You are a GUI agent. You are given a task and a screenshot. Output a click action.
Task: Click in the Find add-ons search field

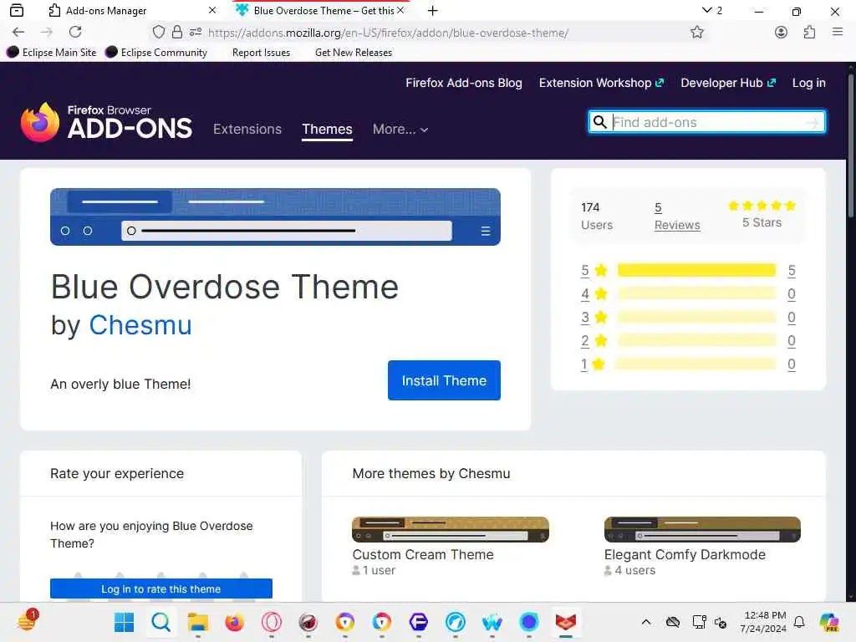[x=707, y=122]
